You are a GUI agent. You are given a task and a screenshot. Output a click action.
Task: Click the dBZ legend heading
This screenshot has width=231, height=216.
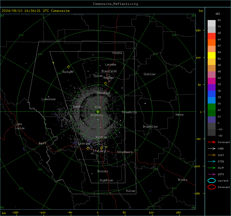[218, 14]
